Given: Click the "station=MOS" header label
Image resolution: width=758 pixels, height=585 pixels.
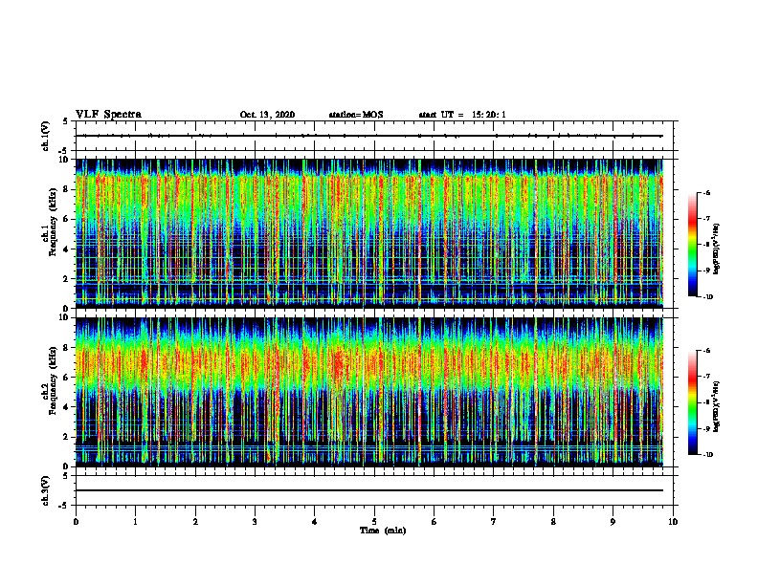Looking at the screenshot, I should coord(356,115).
